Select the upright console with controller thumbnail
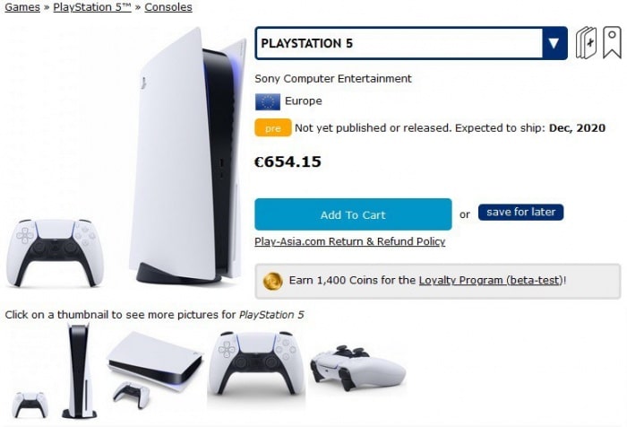 tap(55, 370)
